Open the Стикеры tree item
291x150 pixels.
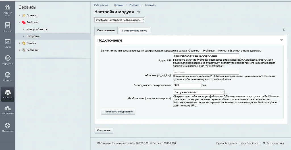[x=32, y=15]
